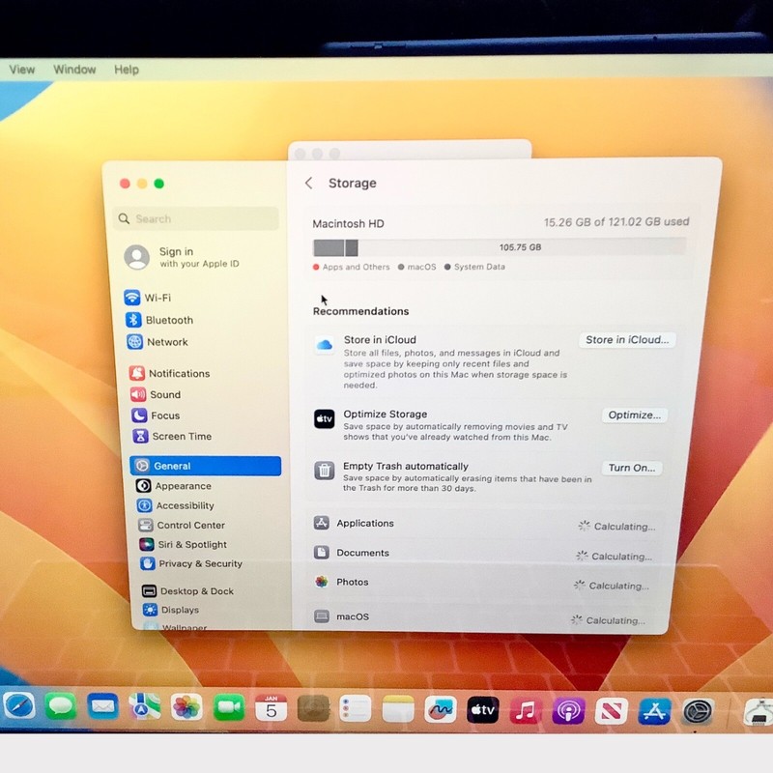Open Bluetooth settings in sidebar
773x773 pixels.
coord(159,320)
